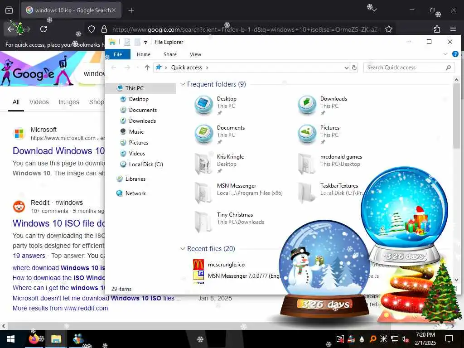Switch to Google Videos results tab

39,102
